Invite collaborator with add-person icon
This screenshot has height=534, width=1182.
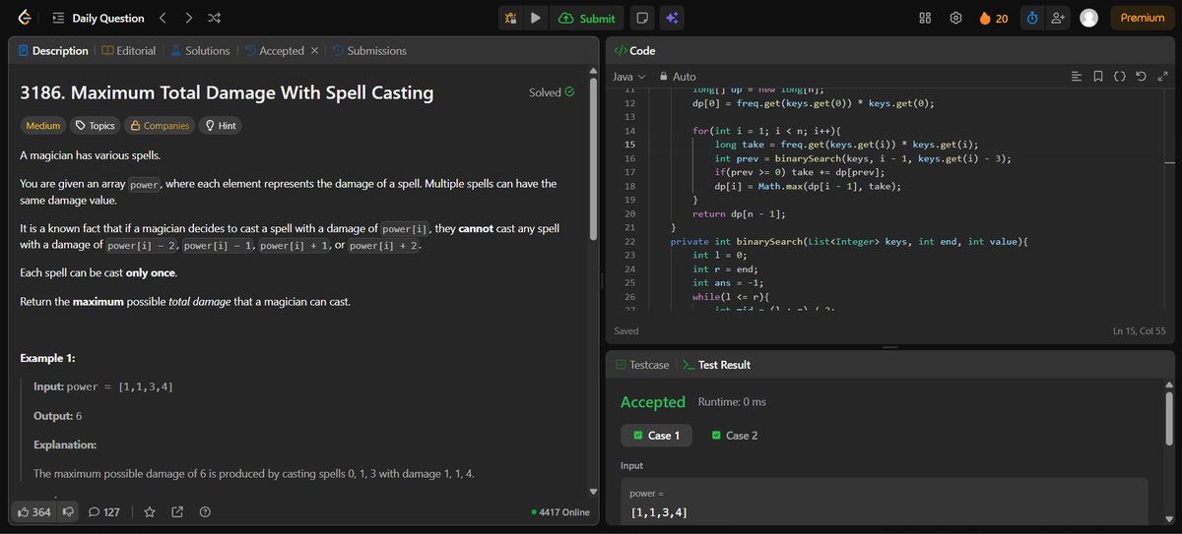click(1058, 18)
